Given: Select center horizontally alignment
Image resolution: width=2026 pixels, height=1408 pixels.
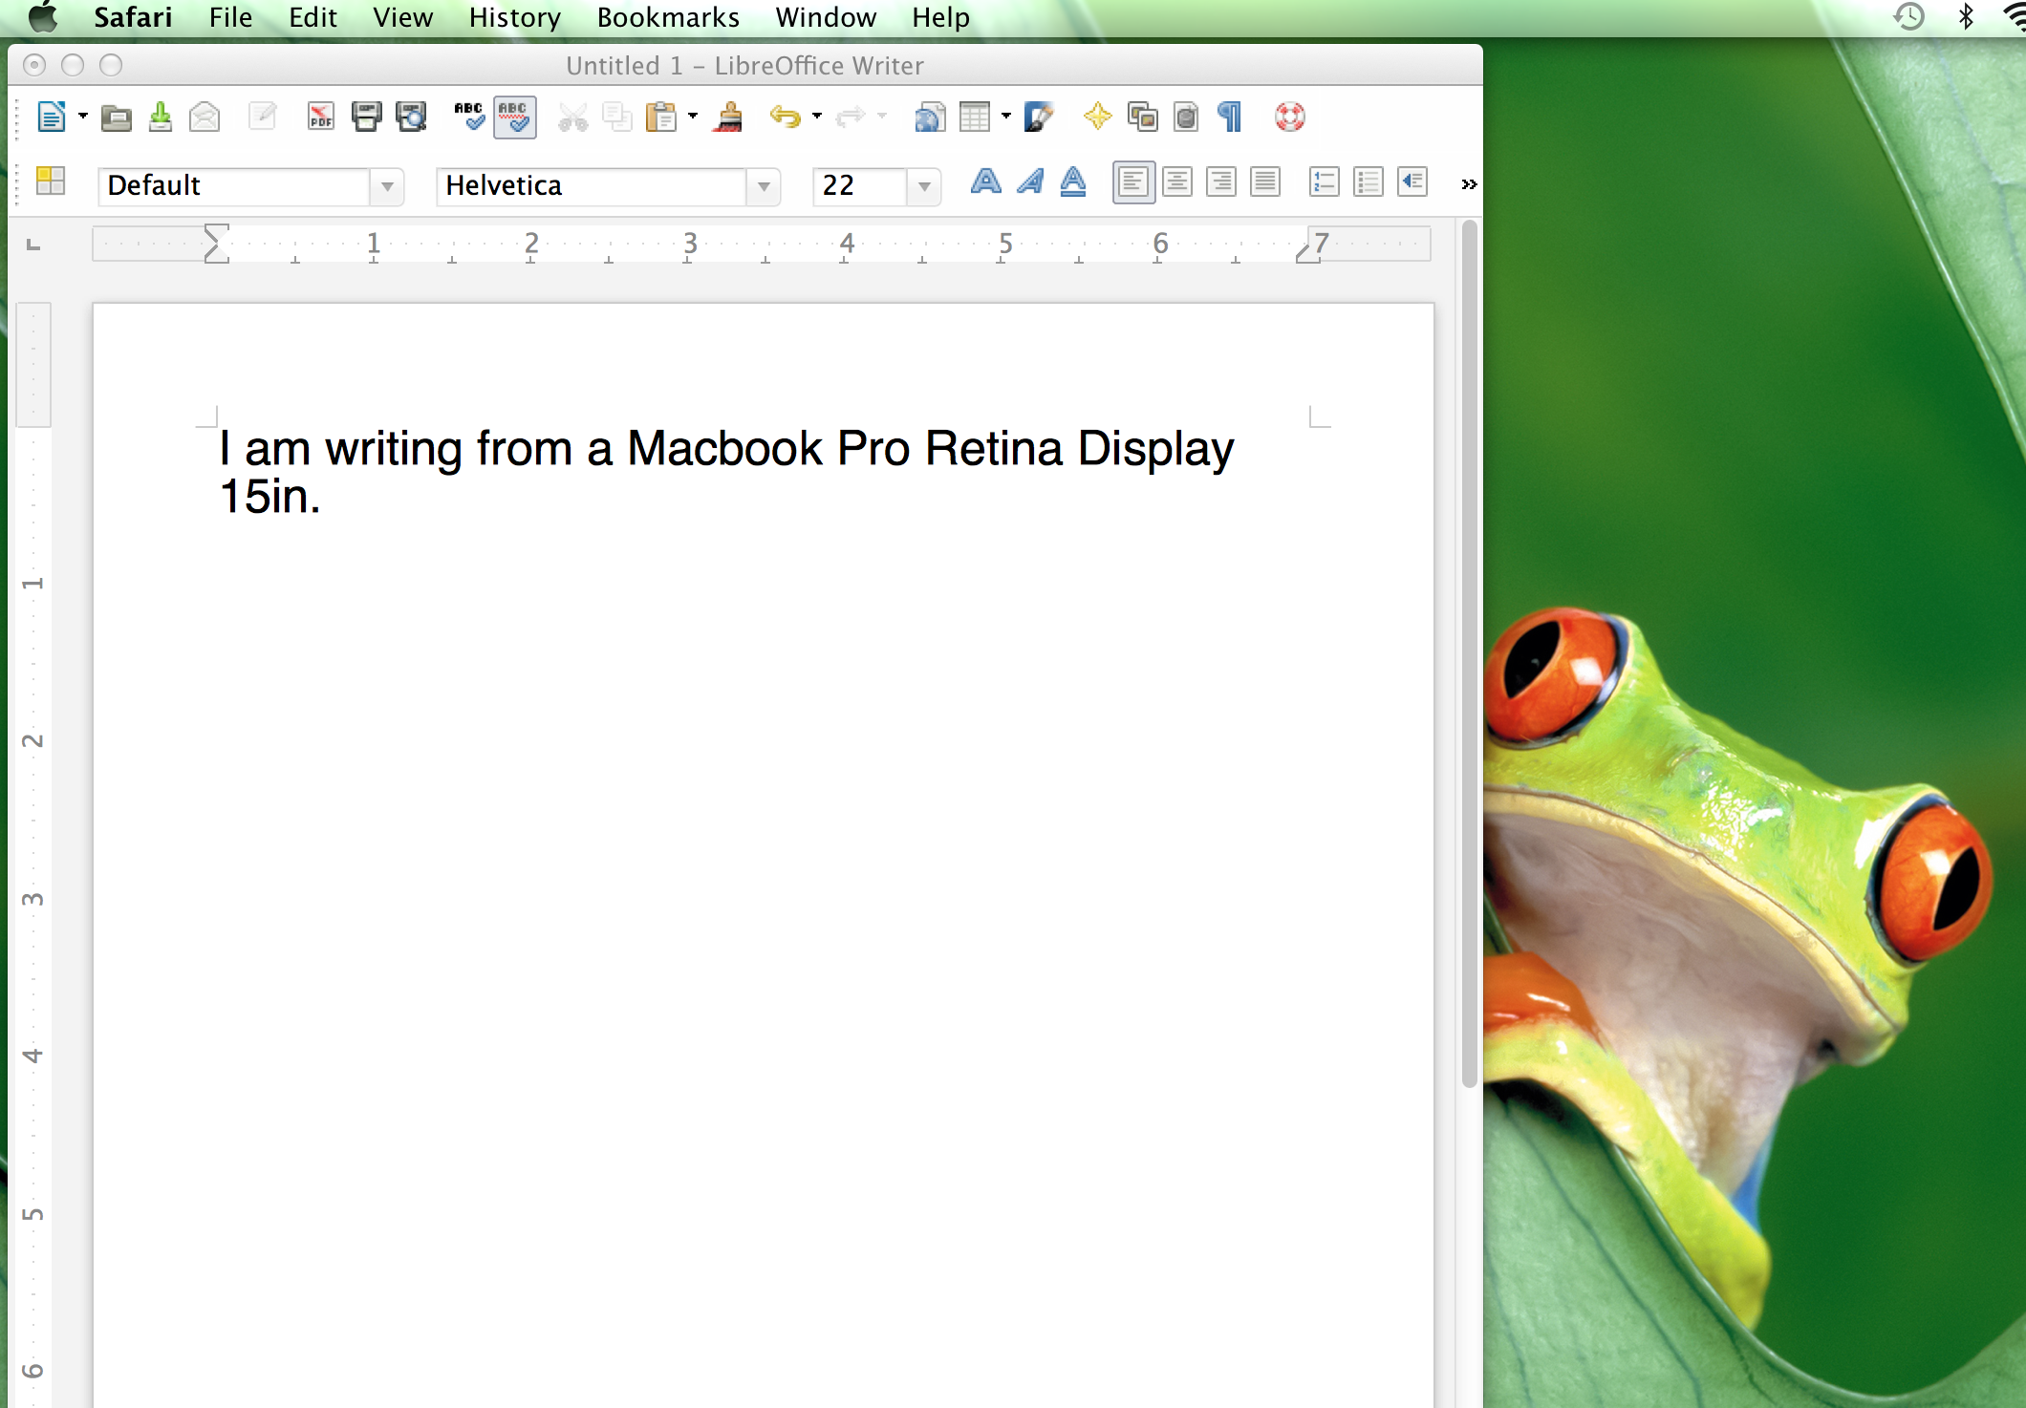Looking at the screenshot, I should pyautogui.click(x=1176, y=181).
